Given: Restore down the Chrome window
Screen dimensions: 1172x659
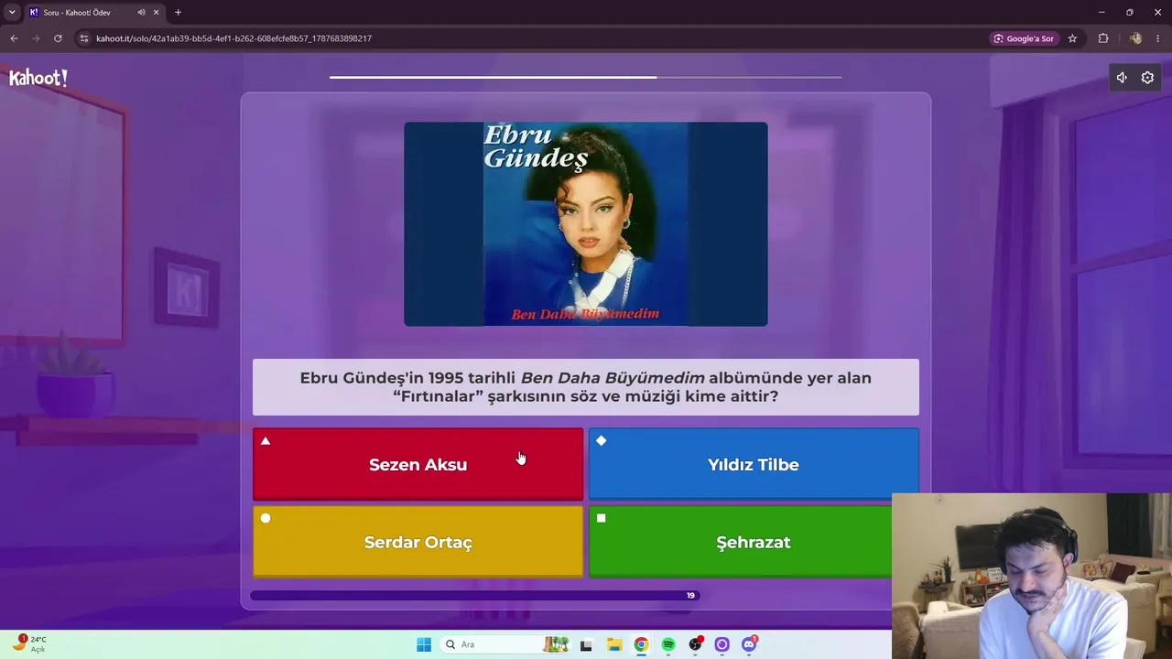Looking at the screenshot, I should (x=1130, y=13).
